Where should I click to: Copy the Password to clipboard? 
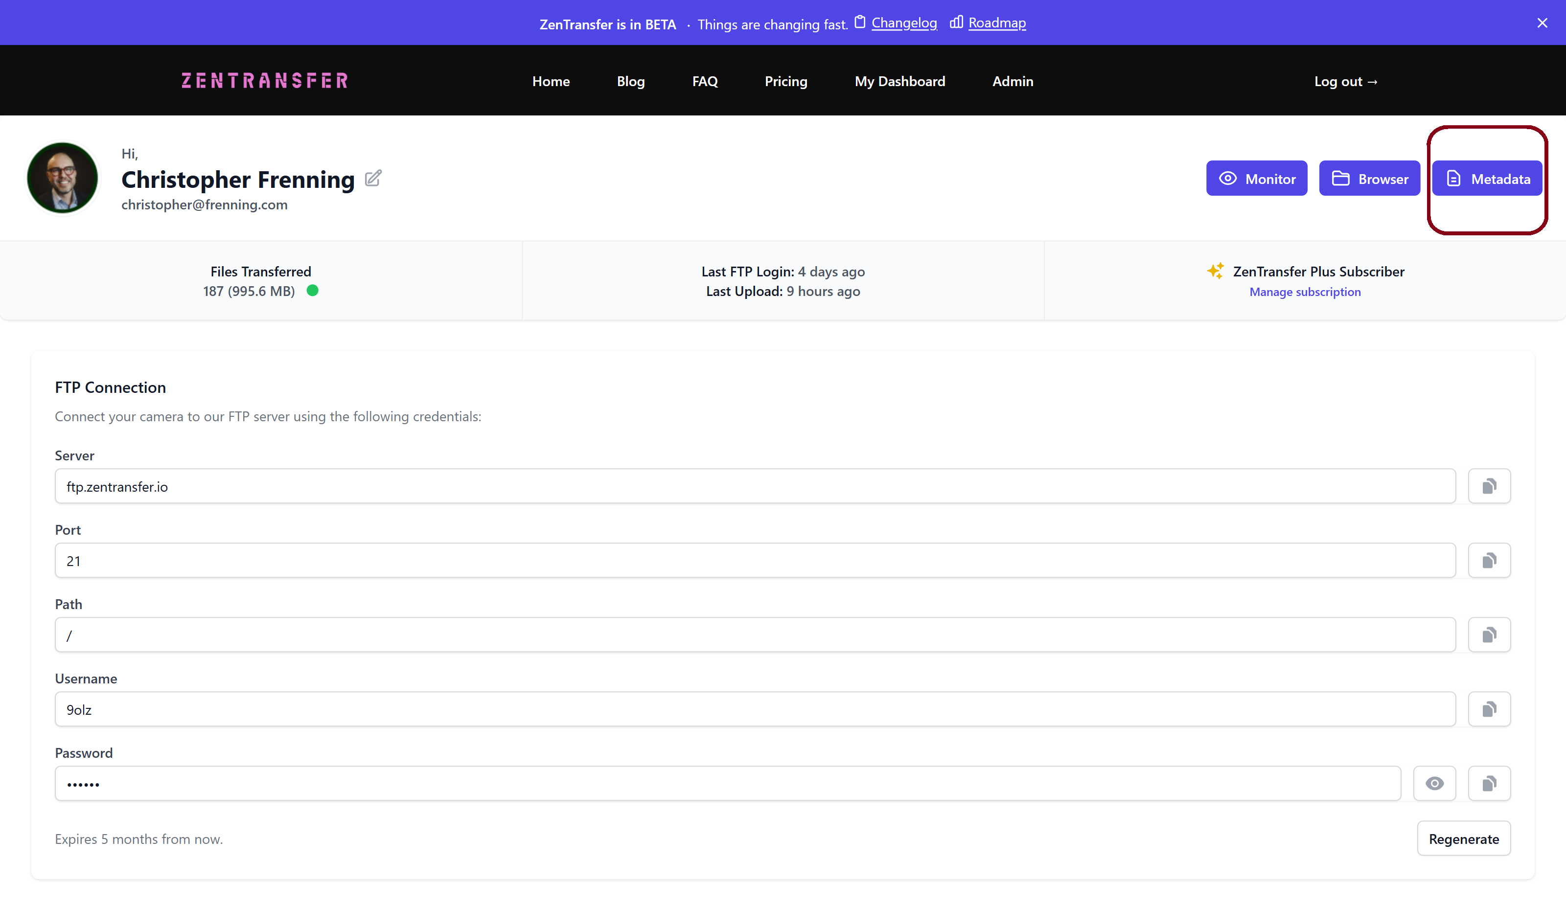[1489, 783]
